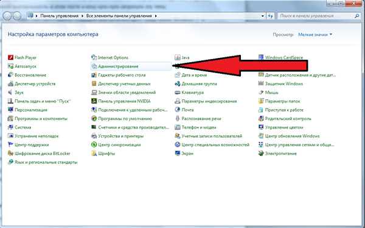This screenshot has width=365, height=228.
Task: Open Диспетчер устройств icon
Action: pyautogui.click(x=10, y=84)
